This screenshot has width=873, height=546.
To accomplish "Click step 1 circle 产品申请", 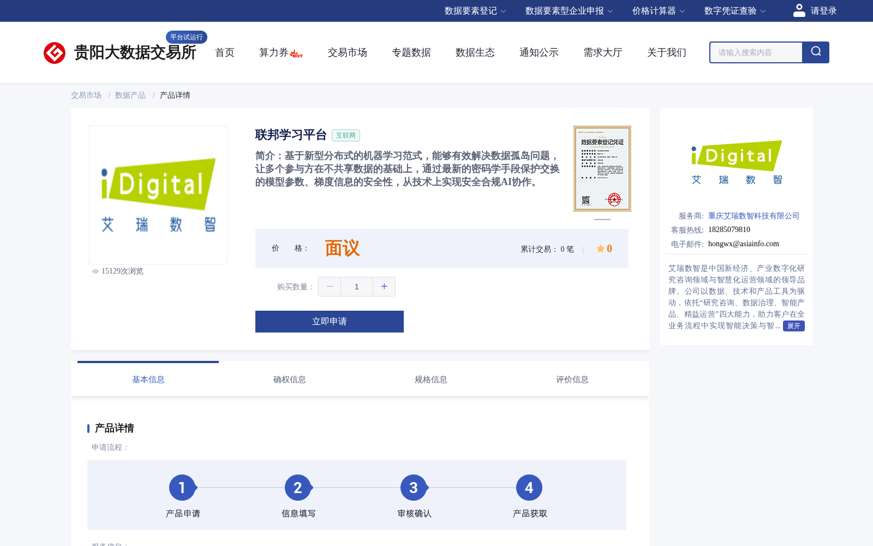I will tap(182, 488).
